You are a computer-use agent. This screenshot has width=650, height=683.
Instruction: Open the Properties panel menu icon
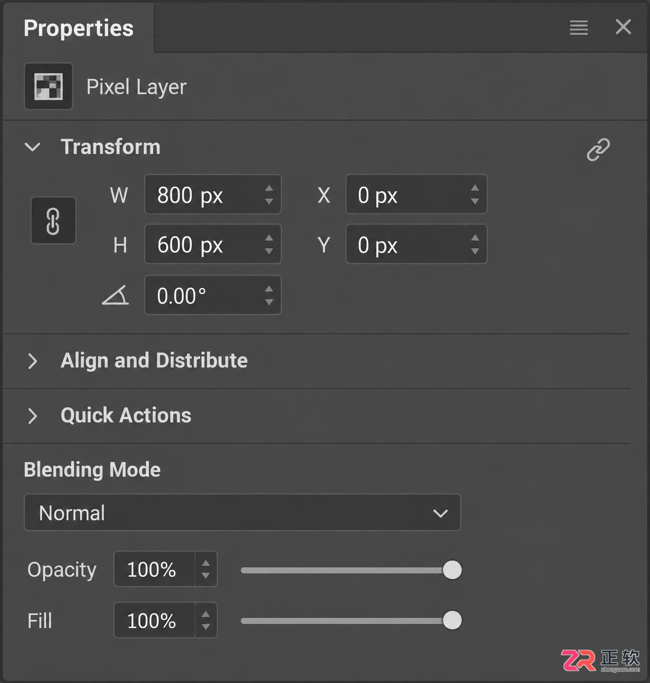pos(579,28)
